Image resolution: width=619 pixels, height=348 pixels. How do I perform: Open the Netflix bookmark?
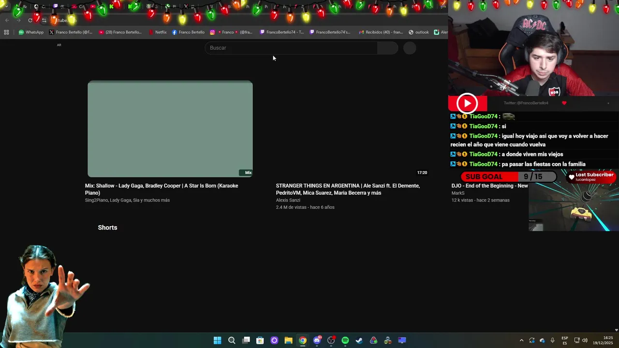[x=158, y=32]
